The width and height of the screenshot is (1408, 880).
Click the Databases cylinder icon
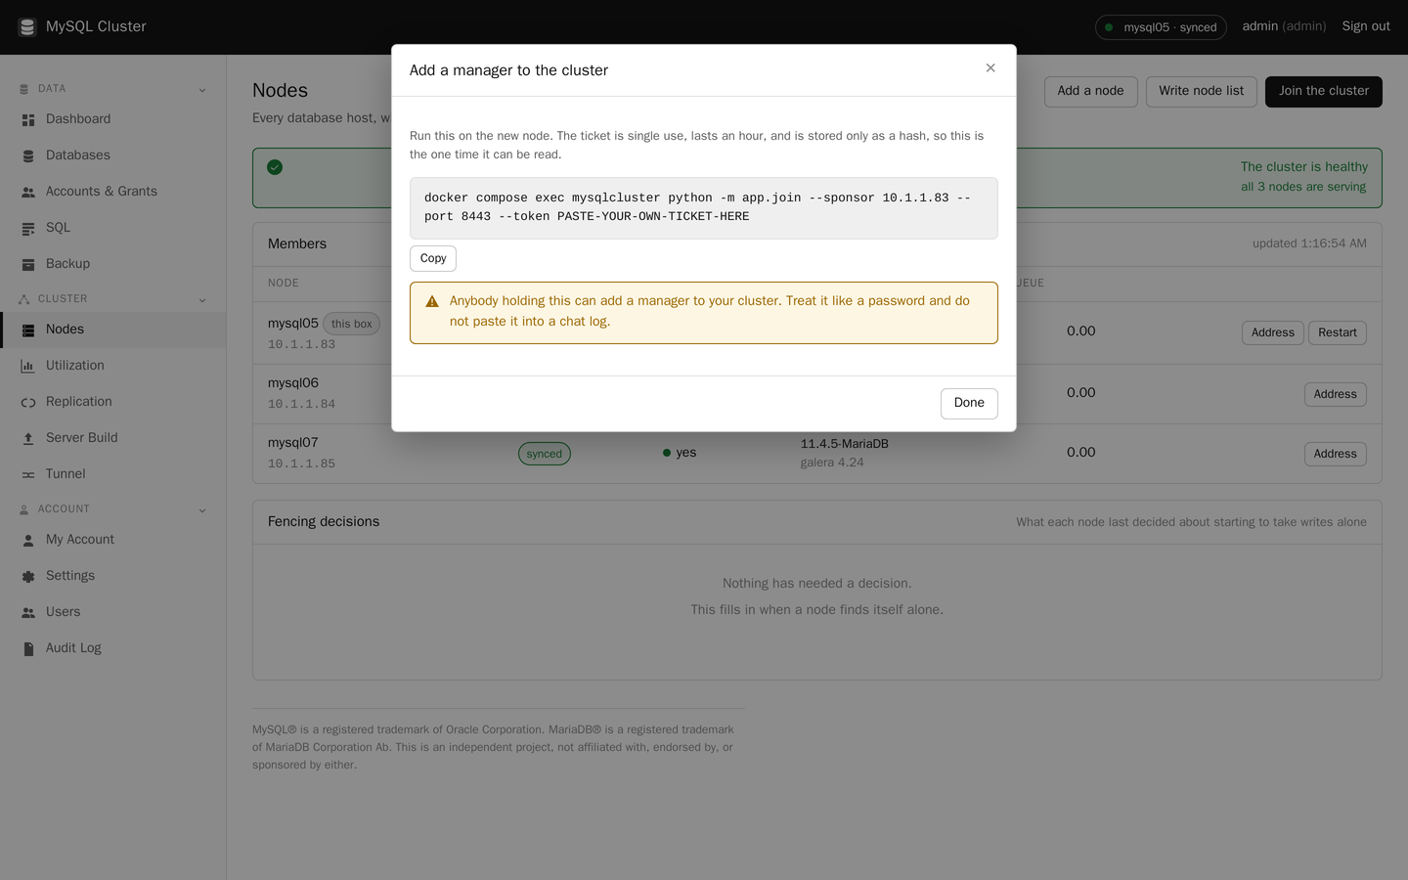pyautogui.click(x=28, y=156)
